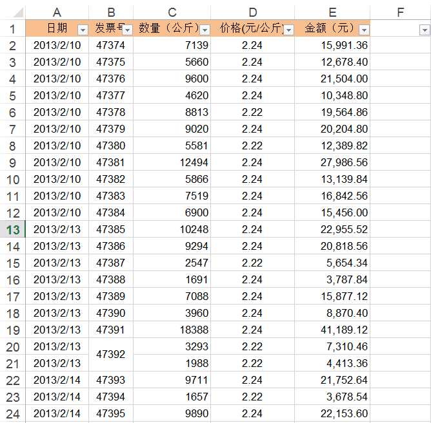The height and width of the screenshot is (423, 431).
Task: Click the select-all corner triangle
Action: 19,13
